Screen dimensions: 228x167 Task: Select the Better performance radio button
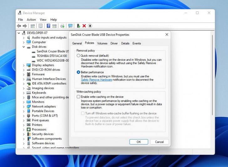coord(78,72)
